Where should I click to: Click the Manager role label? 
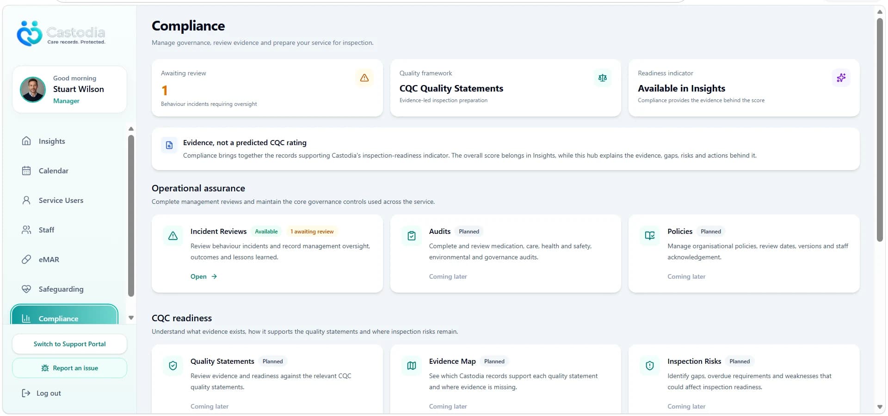[66, 101]
